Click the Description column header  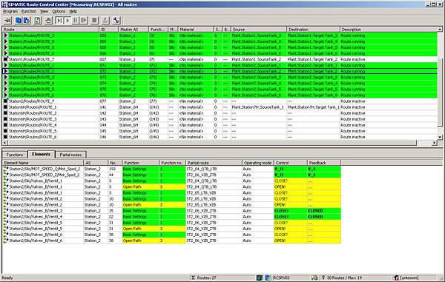[389, 30]
